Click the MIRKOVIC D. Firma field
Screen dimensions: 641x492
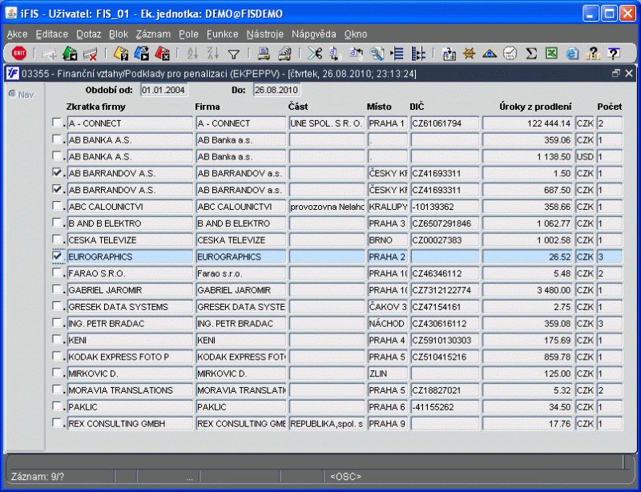tap(241, 373)
